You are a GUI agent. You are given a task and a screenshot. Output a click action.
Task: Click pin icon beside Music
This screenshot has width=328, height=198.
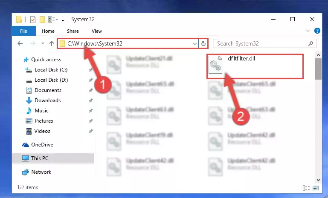pyautogui.click(x=90, y=111)
